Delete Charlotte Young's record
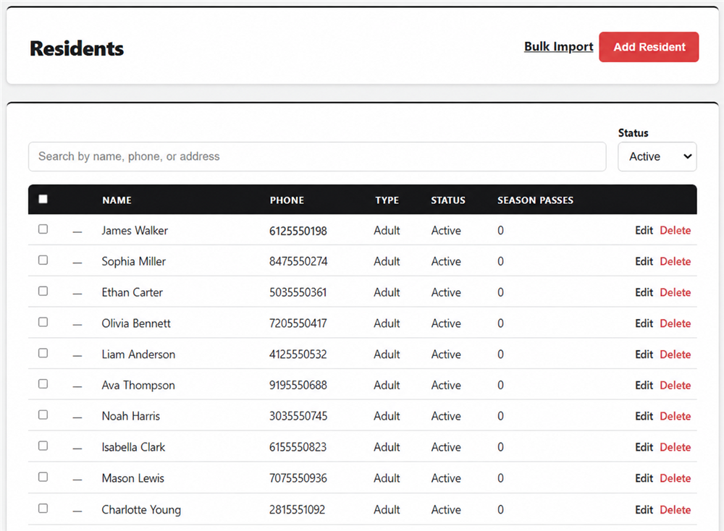The height and width of the screenshot is (531, 724). 675,509
